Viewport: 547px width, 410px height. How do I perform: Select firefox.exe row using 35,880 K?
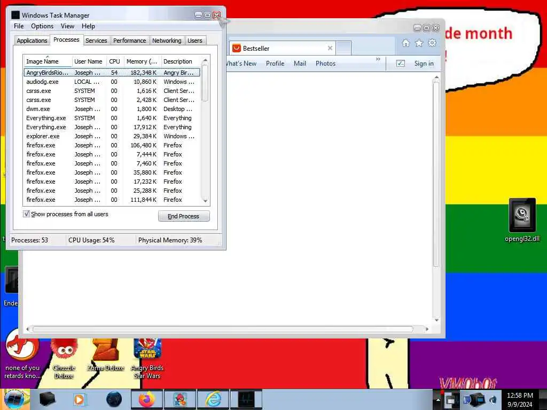(112, 172)
